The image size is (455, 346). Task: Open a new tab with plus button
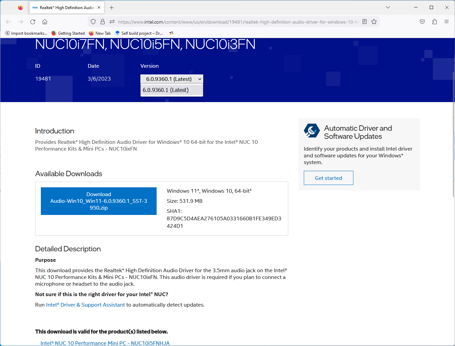click(x=112, y=7)
